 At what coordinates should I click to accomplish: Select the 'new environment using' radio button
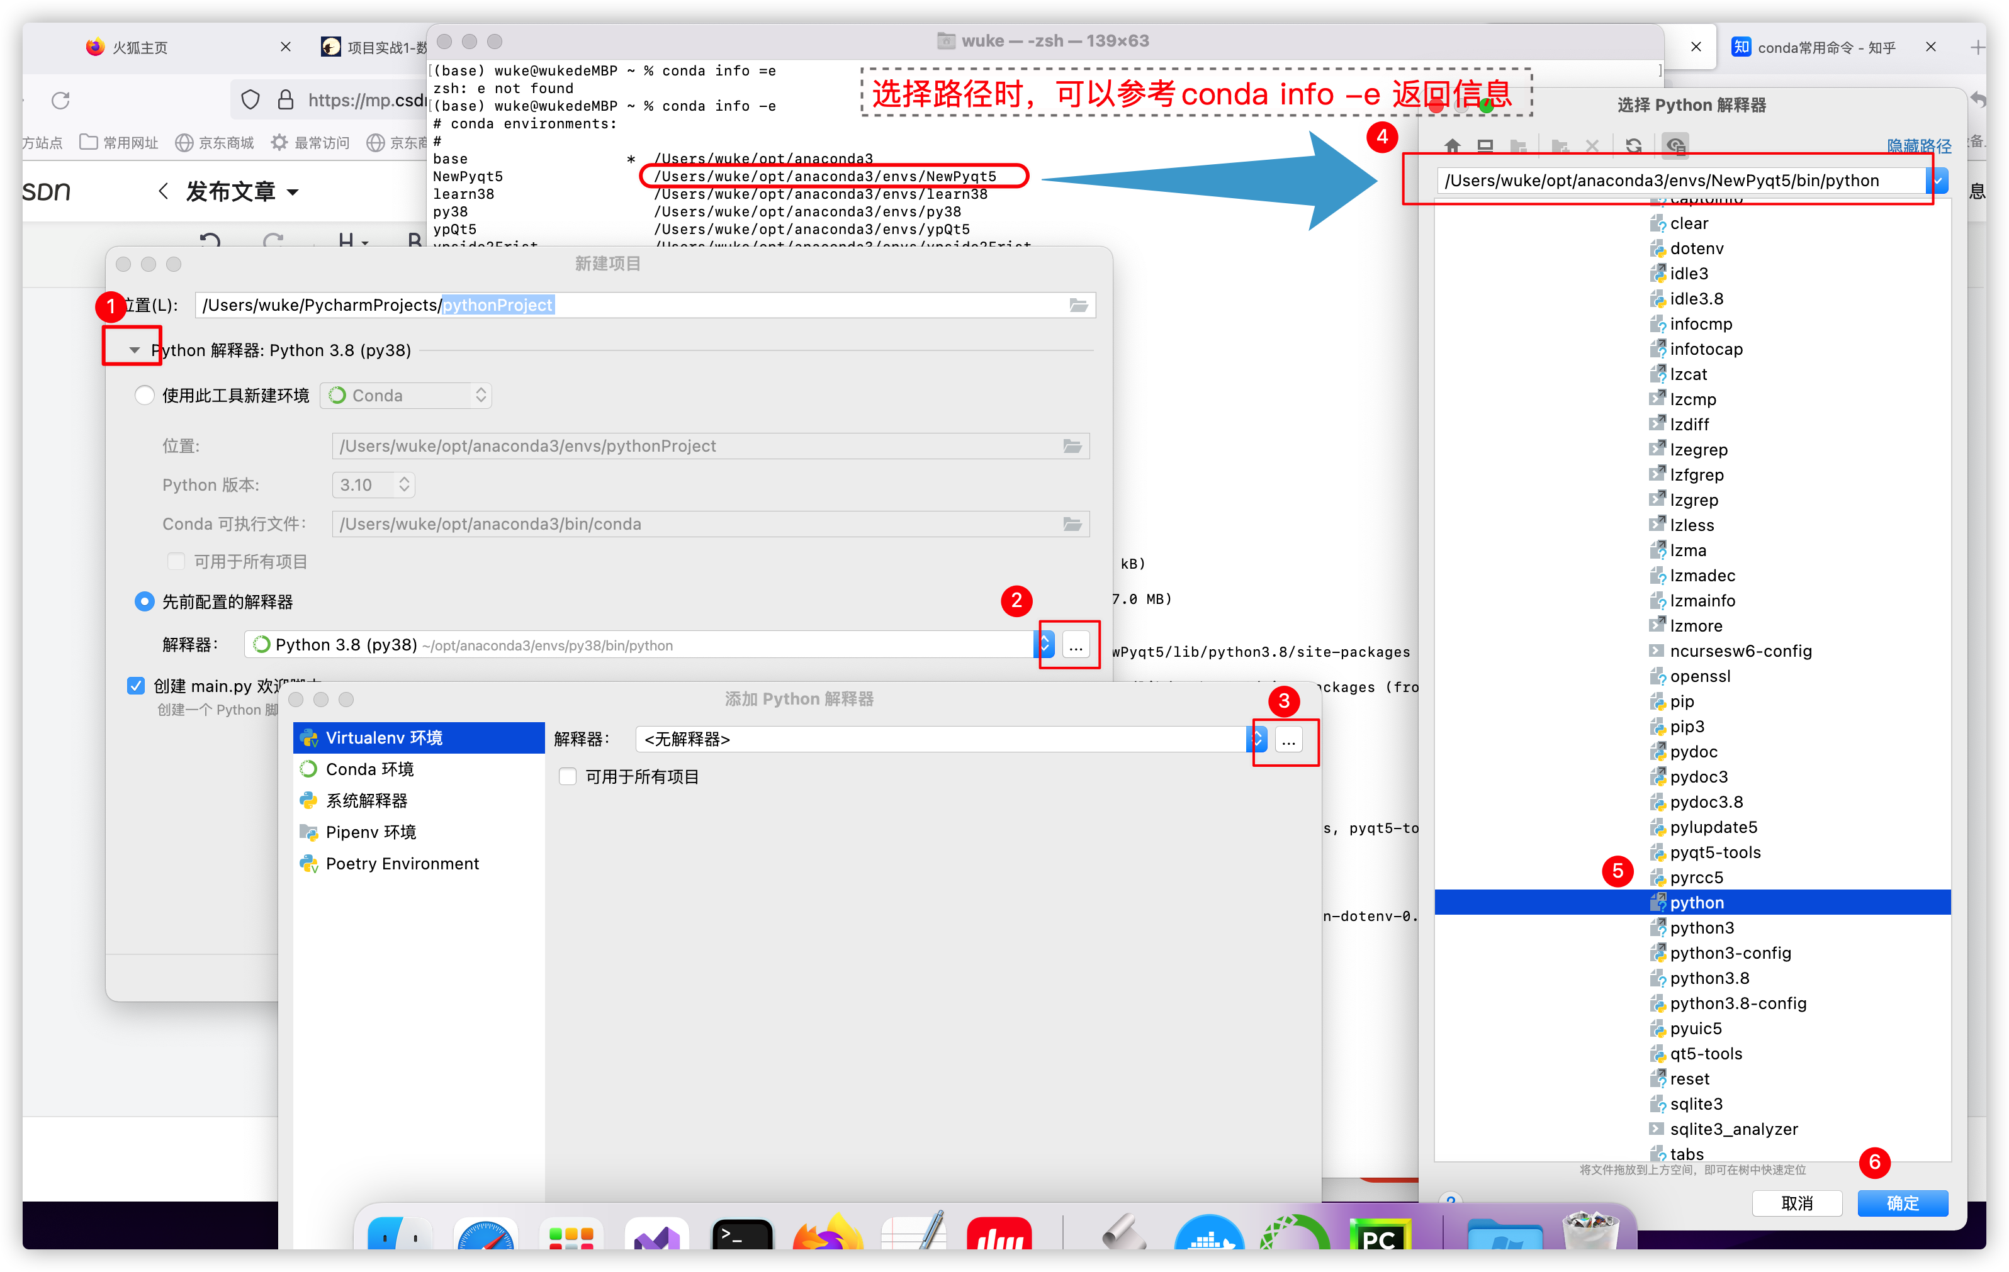pos(144,395)
